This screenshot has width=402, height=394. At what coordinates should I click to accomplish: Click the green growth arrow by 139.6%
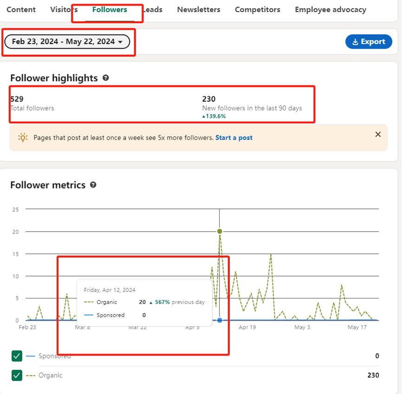coord(204,116)
